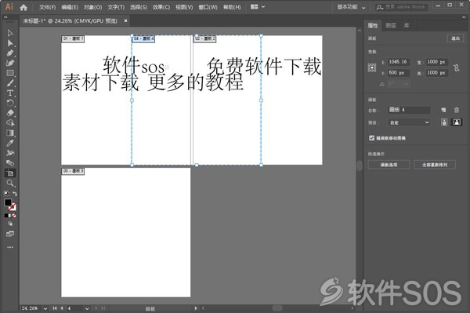
Task: Select the Paintbrush tool
Action: tap(10, 83)
